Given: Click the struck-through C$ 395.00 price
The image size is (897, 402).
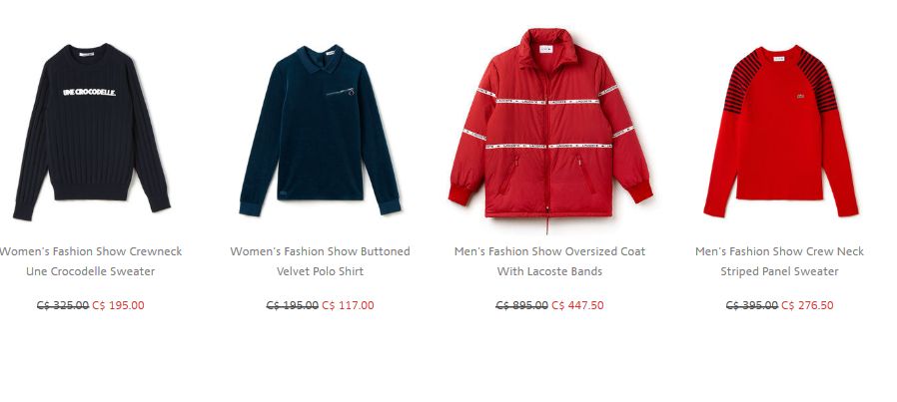Looking at the screenshot, I should (x=752, y=305).
